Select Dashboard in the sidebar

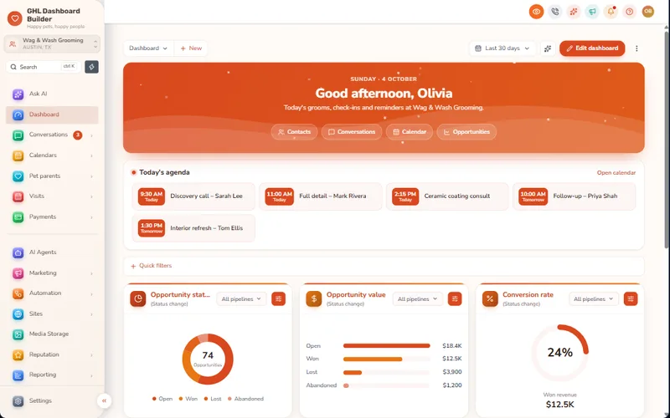(x=52, y=115)
